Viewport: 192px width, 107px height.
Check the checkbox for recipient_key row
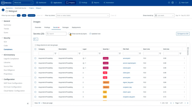point(35,87)
